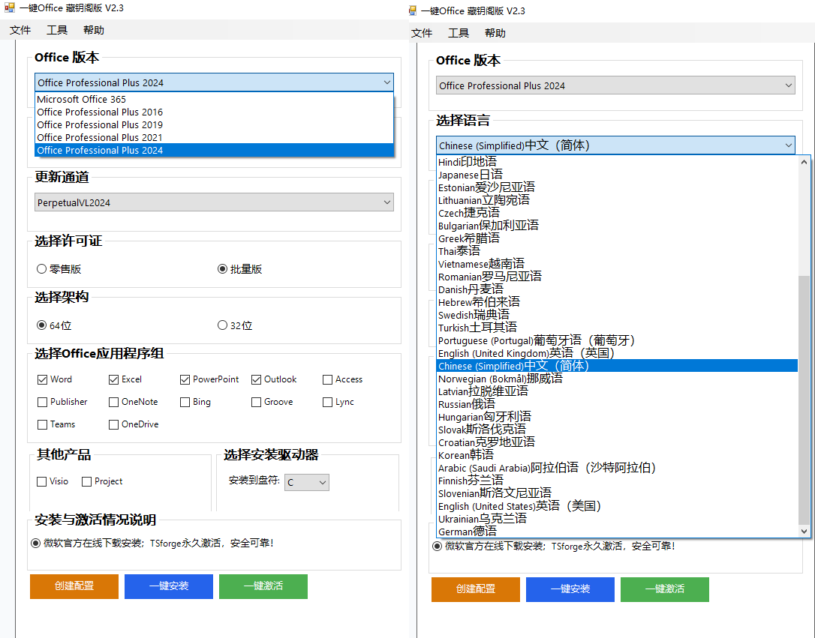Screen dimensions: 815x638
Task: Uncheck the Outlook application box
Action: point(255,379)
